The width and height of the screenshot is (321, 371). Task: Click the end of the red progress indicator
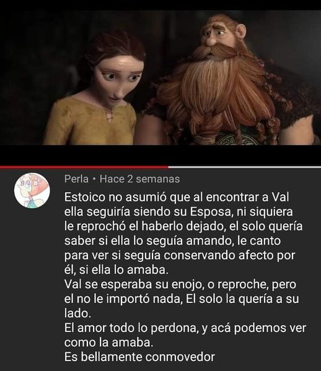[168, 167]
